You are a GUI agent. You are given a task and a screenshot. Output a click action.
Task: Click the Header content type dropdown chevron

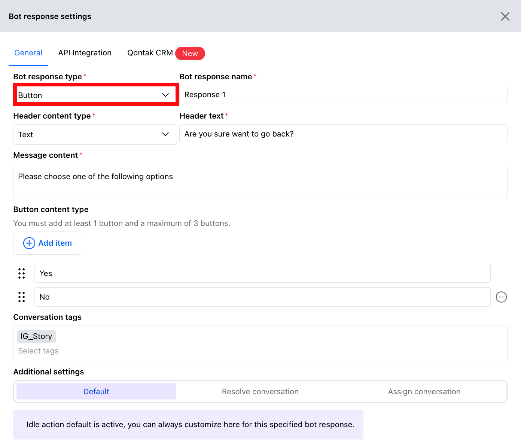[x=165, y=134]
